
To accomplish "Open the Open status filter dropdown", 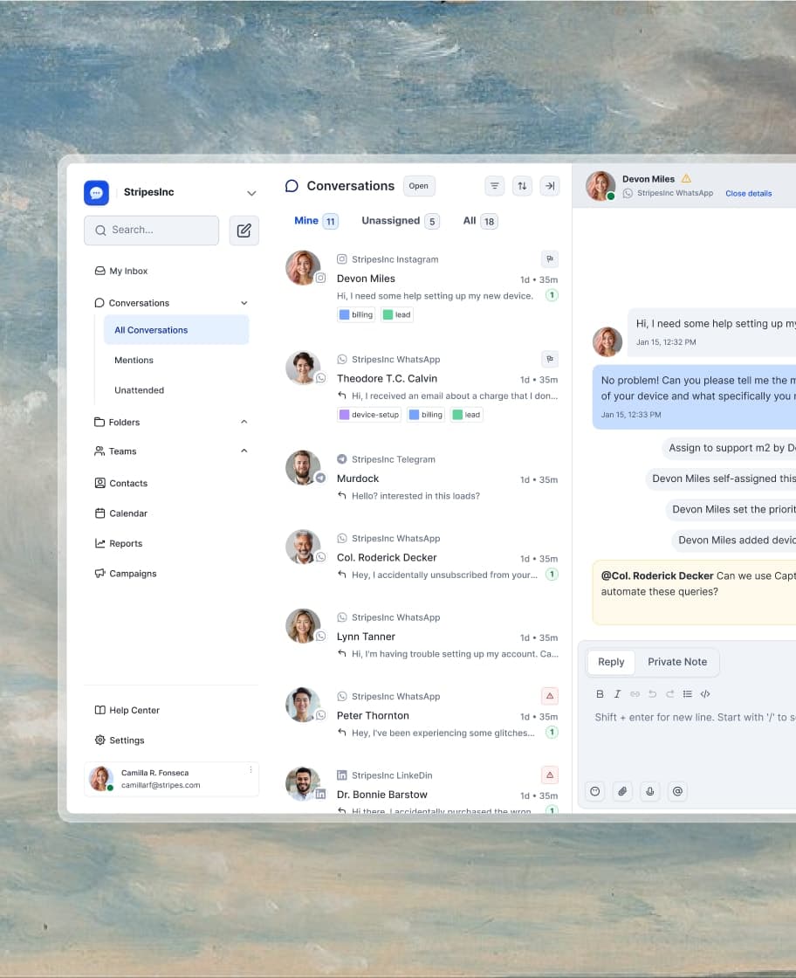I will pyautogui.click(x=419, y=186).
